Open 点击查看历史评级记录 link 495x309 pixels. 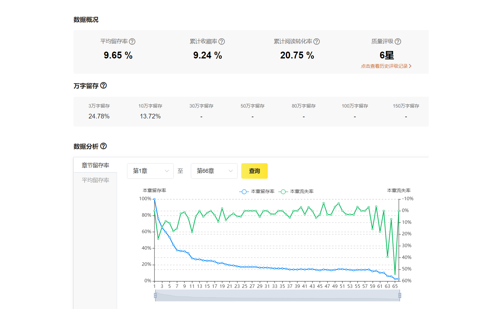(x=386, y=66)
